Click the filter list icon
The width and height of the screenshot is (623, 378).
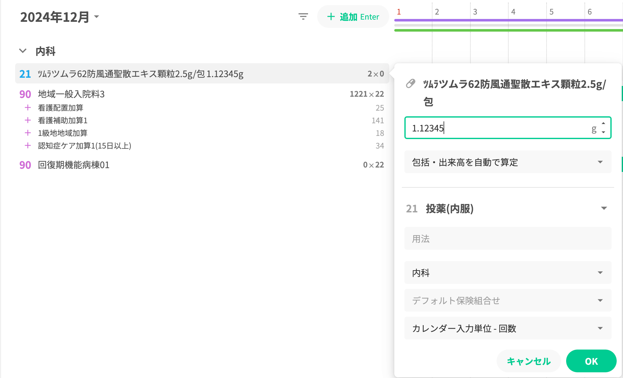tap(303, 16)
